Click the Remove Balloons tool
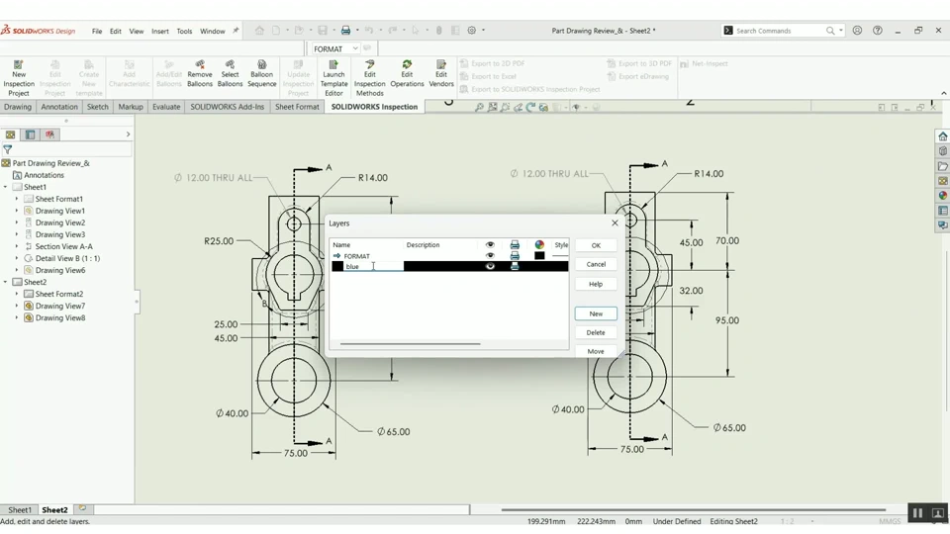950x534 pixels. point(199,74)
